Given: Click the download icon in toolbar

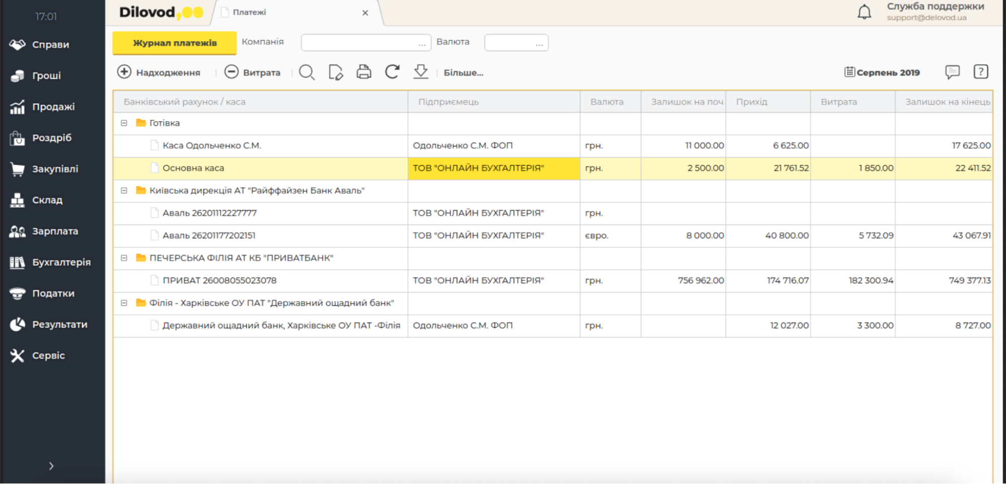Looking at the screenshot, I should [421, 72].
